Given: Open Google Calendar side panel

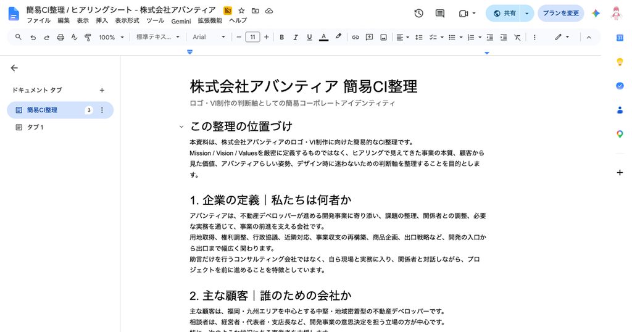Looking at the screenshot, I should click(x=620, y=38).
